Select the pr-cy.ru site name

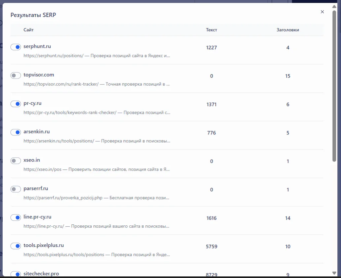click(x=32, y=103)
